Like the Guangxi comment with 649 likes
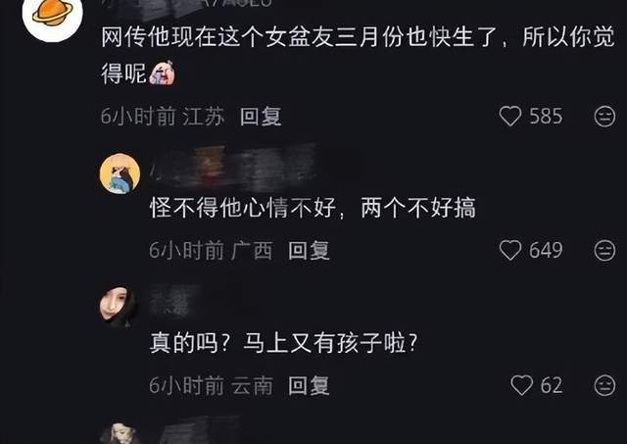Viewport: 627px width, 444px height. (510, 250)
